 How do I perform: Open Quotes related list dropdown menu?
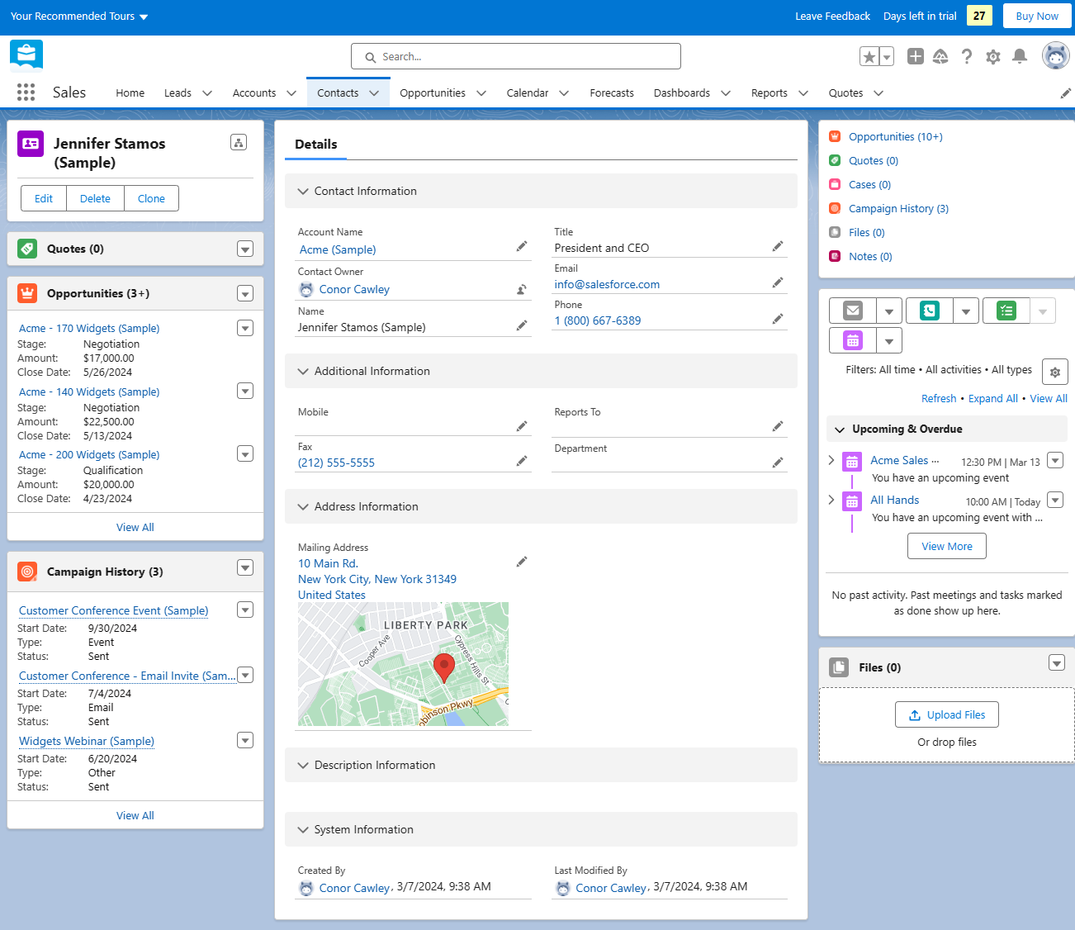(x=244, y=249)
